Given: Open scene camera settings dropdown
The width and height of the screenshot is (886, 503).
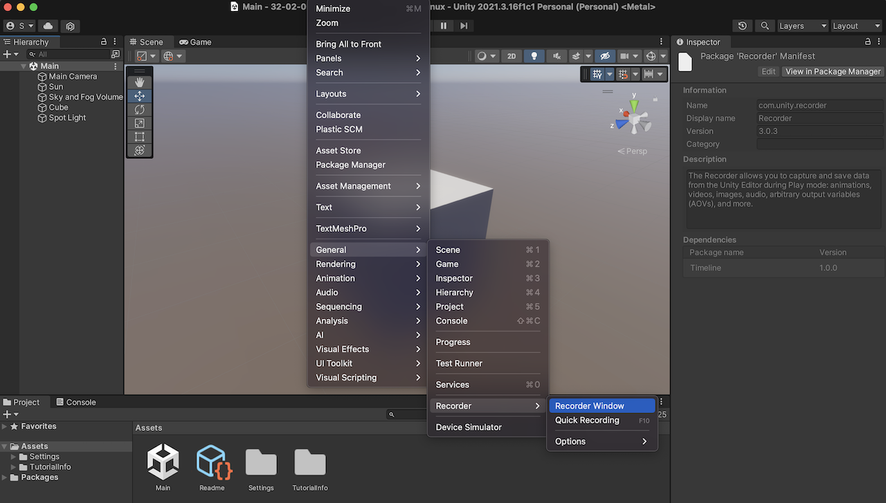Looking at the screenshot, I should click(629, 56).
